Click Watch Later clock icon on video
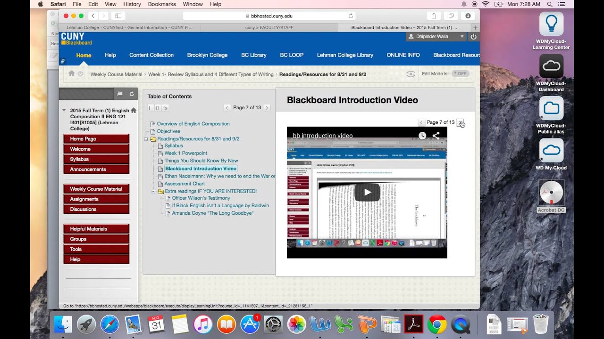 coord(422,136)
